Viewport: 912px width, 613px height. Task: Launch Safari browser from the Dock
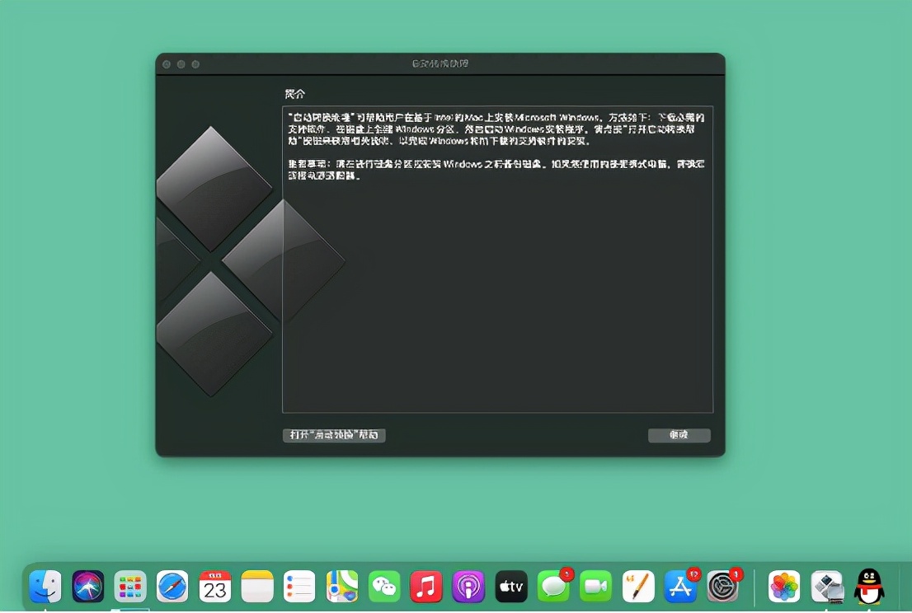172,586
